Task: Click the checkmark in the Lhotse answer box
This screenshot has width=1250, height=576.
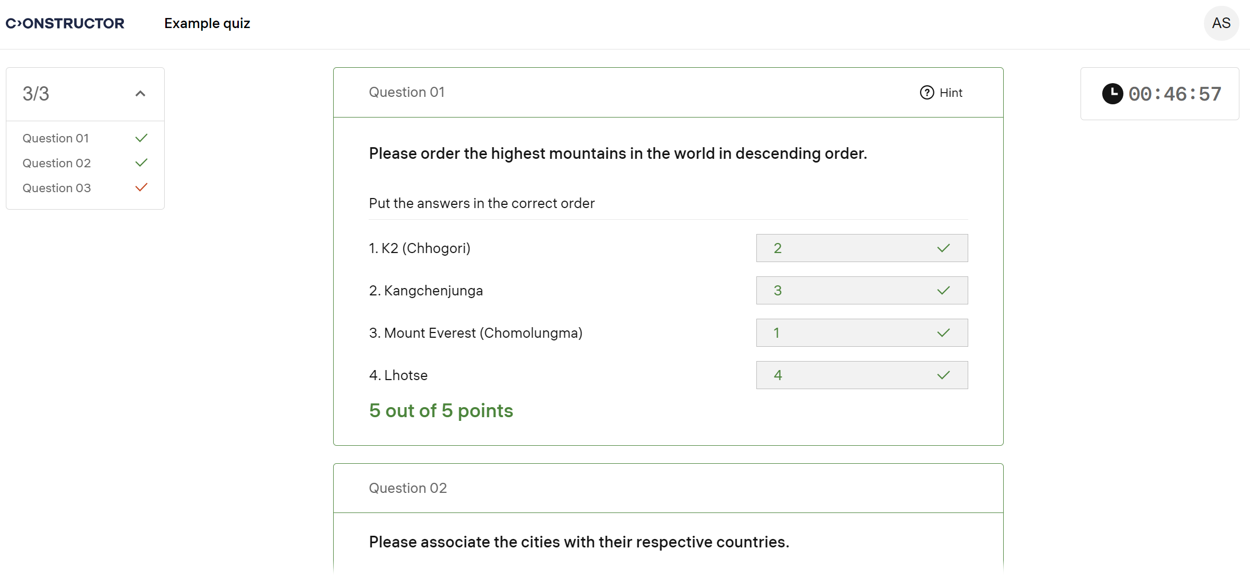Action: click(x=943, y=375)
